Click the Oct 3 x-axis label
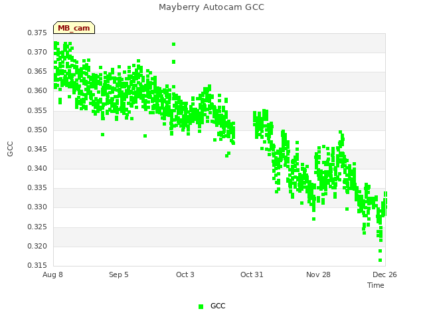The height and width of the screenshot is (319, 425). (185, 274)
